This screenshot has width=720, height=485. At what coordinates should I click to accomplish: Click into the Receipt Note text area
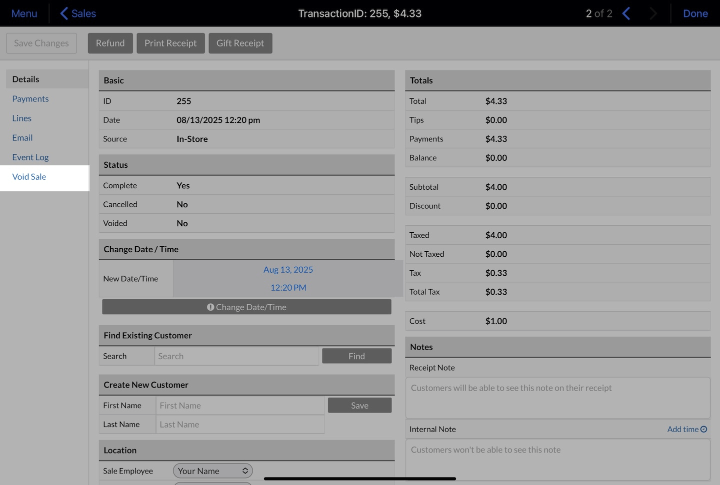557,398
